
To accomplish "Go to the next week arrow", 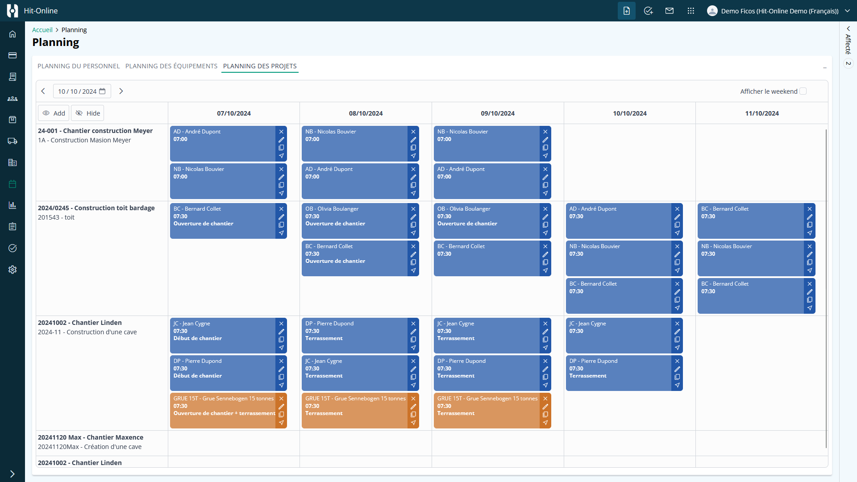I will pyautogui.click(x=121, y=91).
